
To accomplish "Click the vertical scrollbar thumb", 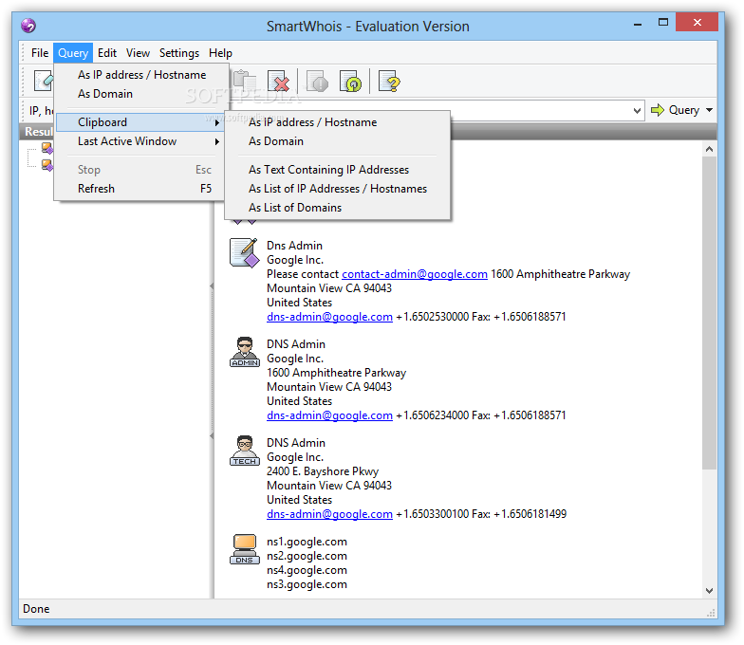I will tap(710, 313).
